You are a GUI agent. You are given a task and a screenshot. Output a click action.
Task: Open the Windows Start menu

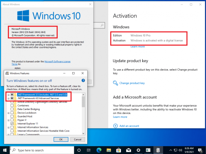(x=5, y=150)
